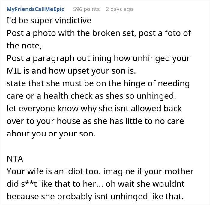Click the line "Your wife is an idiot too"
Screen dimensions: 210x205
click(x=100, y=171)
